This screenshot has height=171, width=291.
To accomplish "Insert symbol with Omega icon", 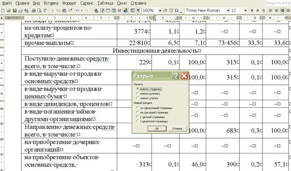I will [x=176, y=11].
